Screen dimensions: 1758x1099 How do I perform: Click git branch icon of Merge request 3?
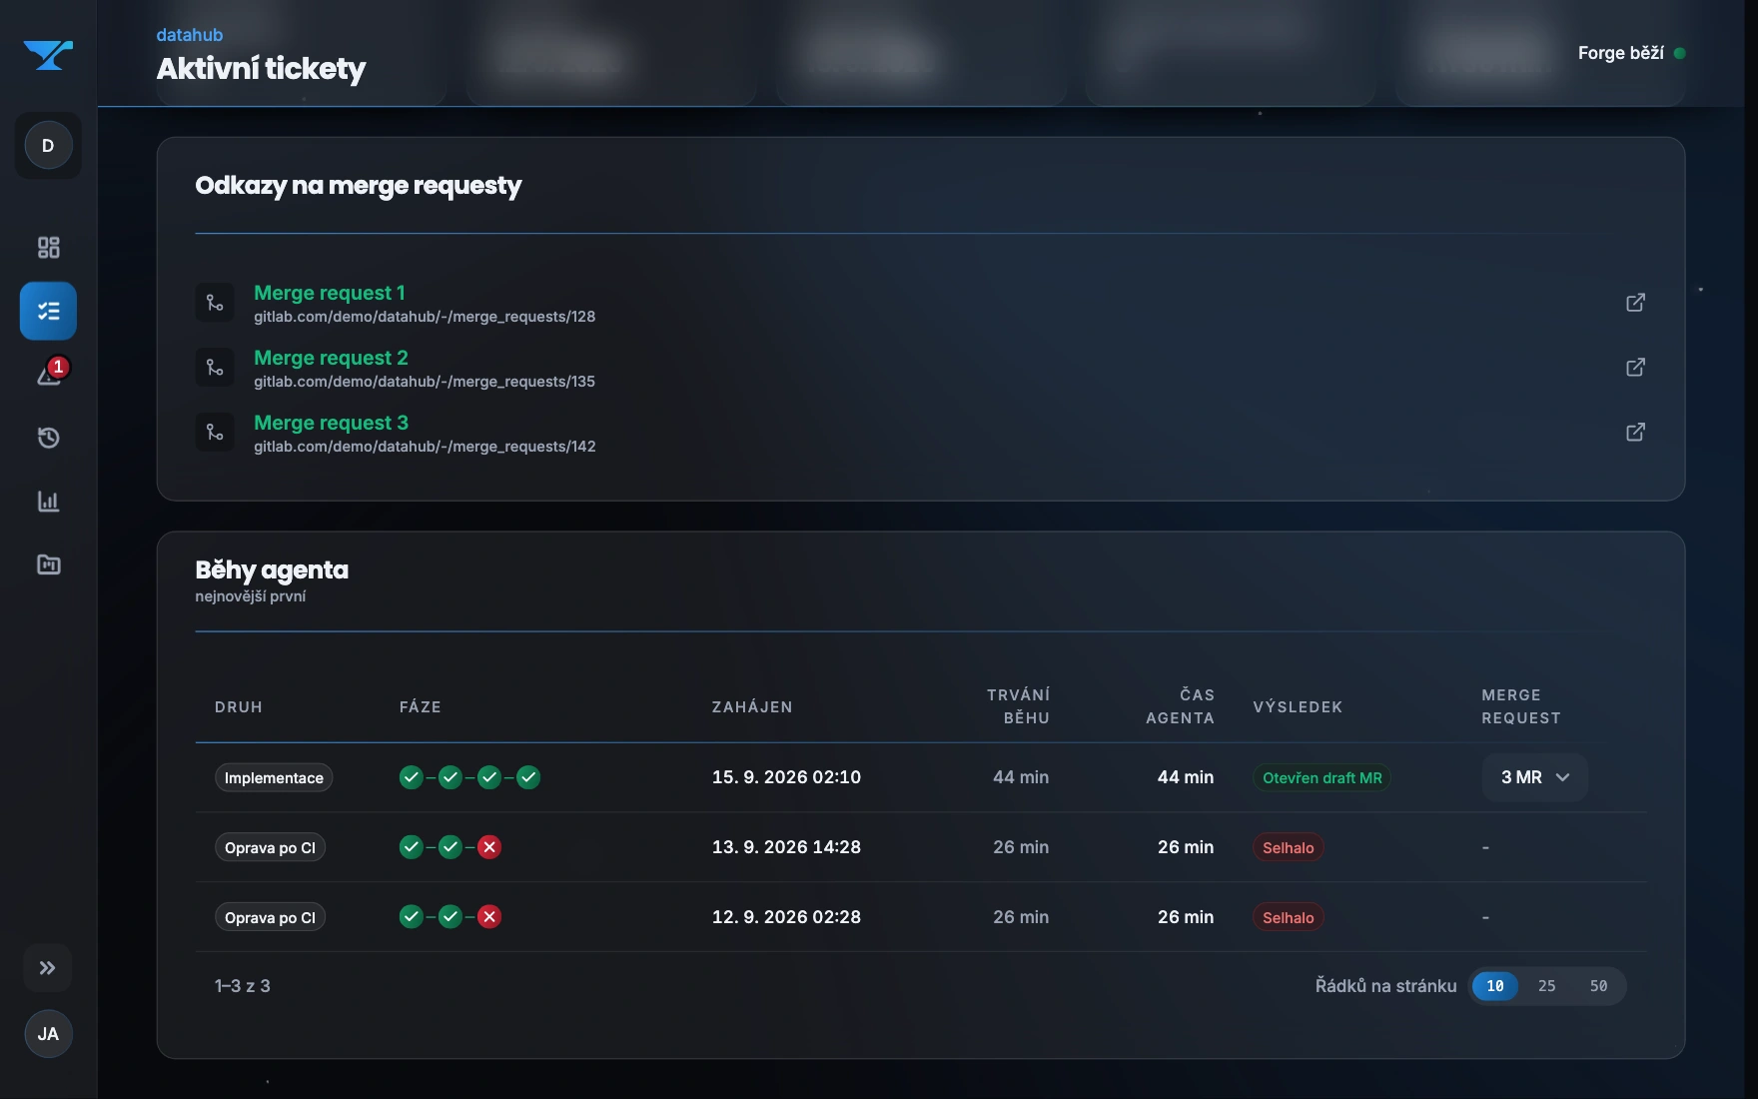[x=215, y=433]
